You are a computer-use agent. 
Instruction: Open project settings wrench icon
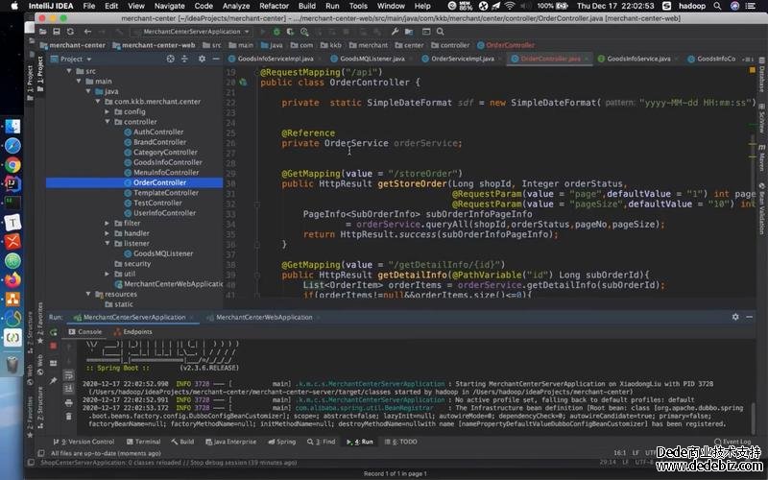[395, 32]
